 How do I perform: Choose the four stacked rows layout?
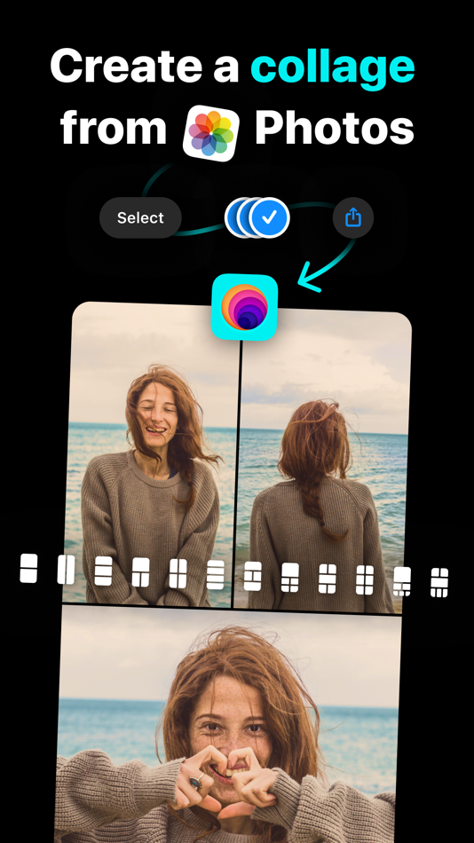(215, 575)
